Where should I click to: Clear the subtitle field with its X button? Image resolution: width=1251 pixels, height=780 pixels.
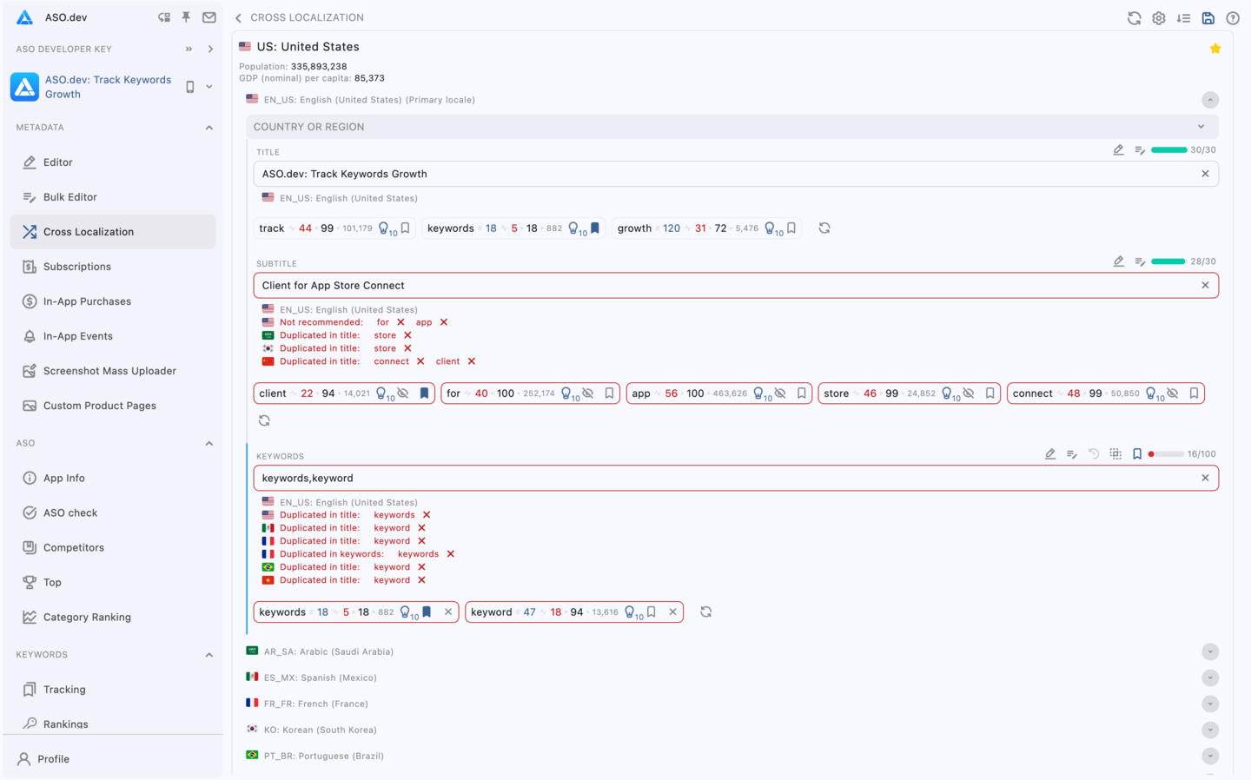coord(1205,285)
